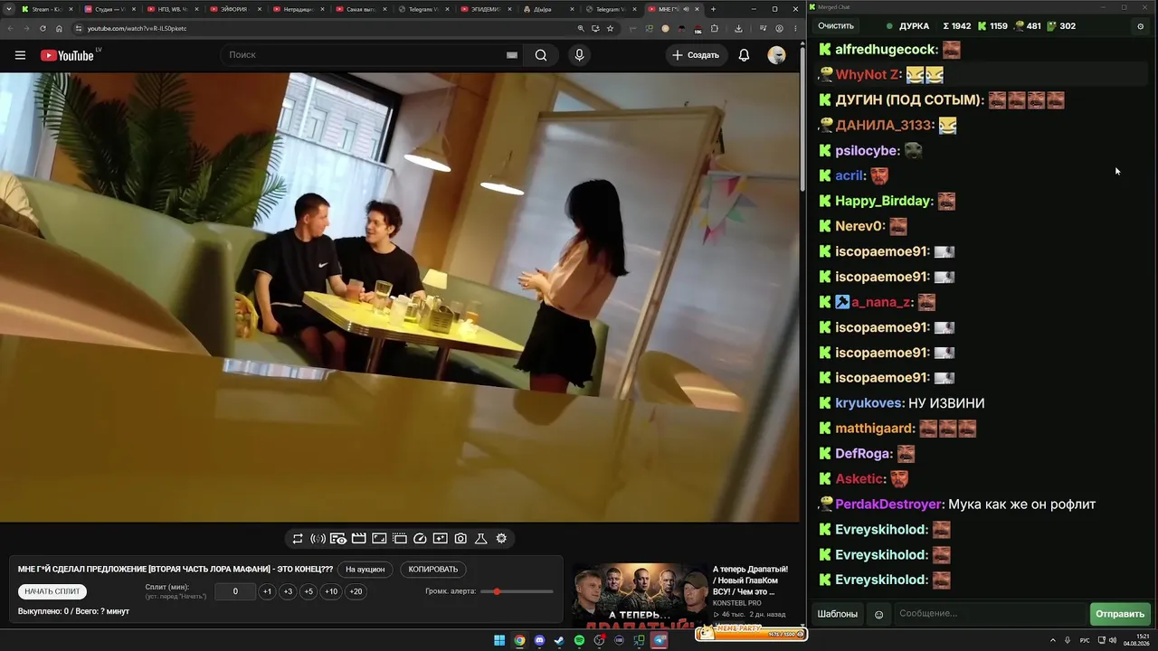Viewport: 1158px width, 651px height.
Task: Click the taskbar clock and date
Action: pyautogui.click(x=1136, y=641)
